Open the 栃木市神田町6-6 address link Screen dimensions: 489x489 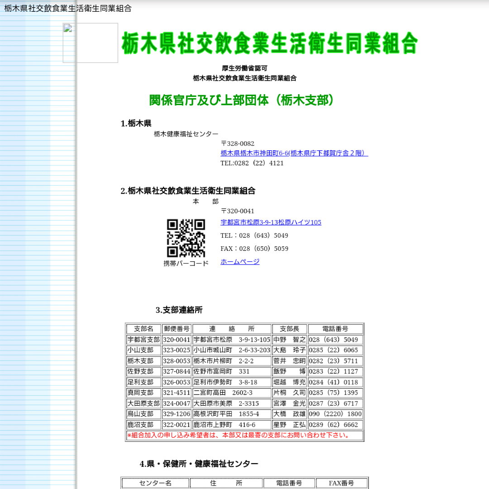pos(294,153)
